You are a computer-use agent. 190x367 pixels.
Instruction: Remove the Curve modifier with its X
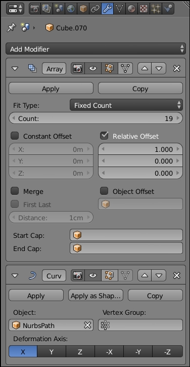177,275
